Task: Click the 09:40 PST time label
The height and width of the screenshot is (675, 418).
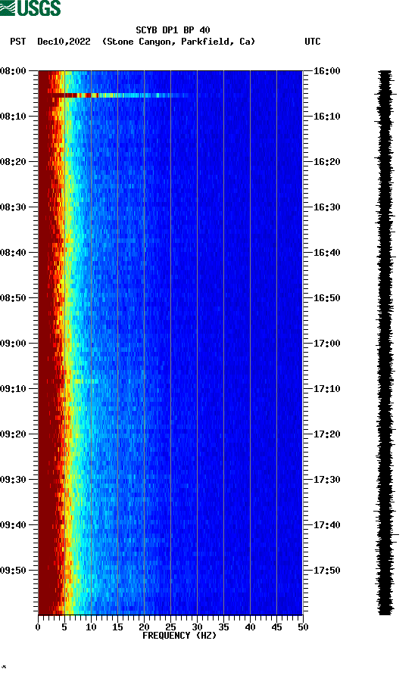Action: click(x=13, y=525)
